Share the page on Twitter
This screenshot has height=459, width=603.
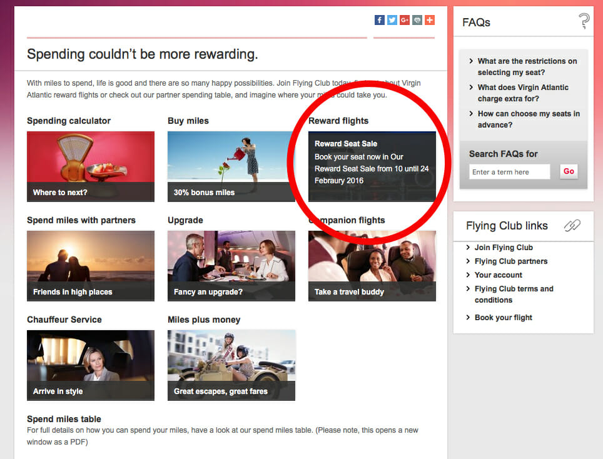tap(392, 20)
